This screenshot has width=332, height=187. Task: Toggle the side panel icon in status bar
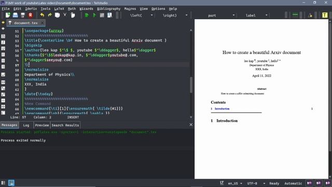pyautogui.click(x=3, y=183)
